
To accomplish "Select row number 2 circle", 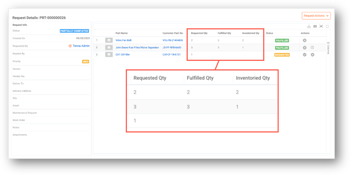I will (97, 47).
